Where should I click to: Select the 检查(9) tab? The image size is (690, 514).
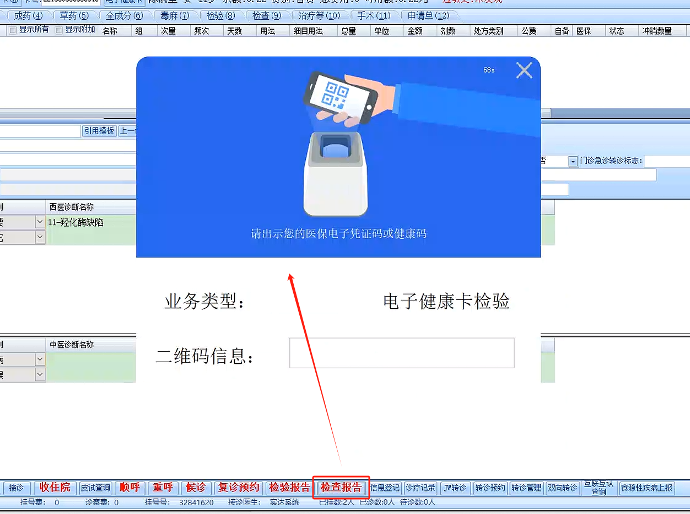coord(267,15)
